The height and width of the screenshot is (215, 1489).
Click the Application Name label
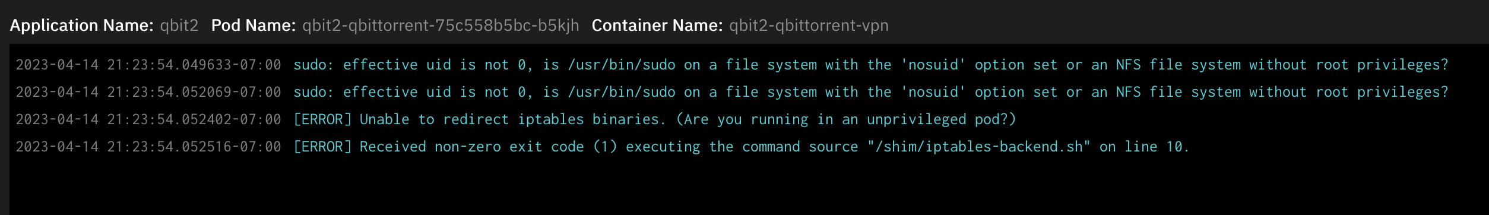click(x=81, y=26)
